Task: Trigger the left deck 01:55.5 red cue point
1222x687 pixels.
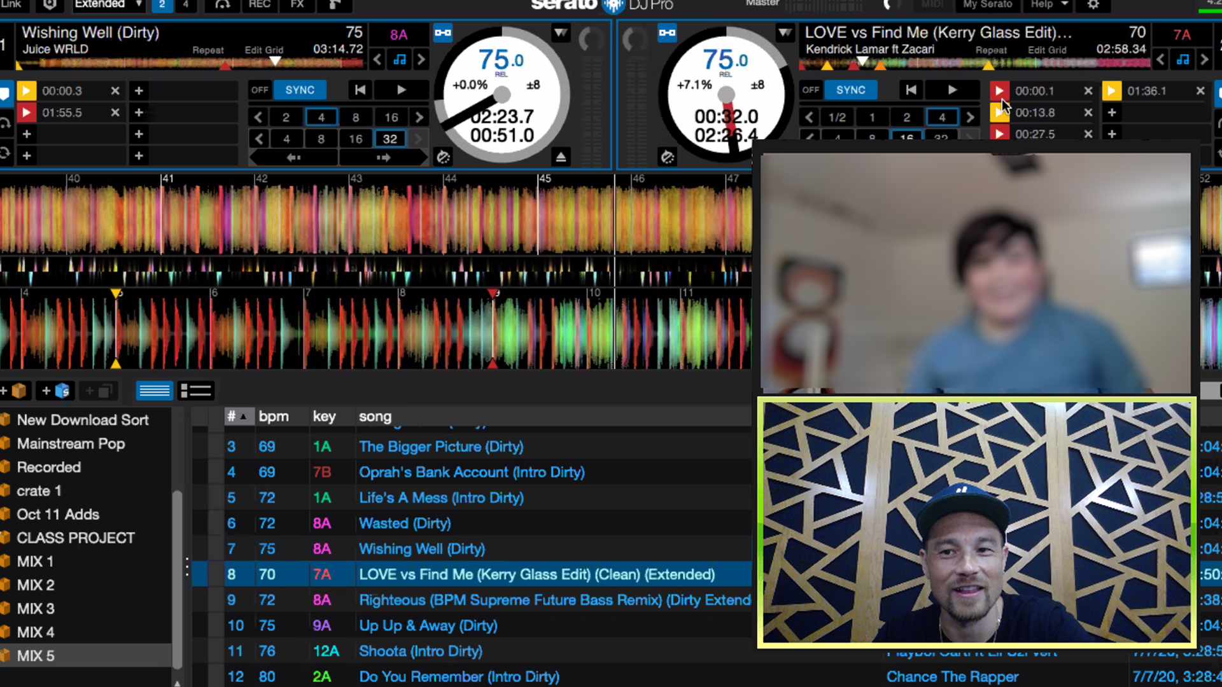Action: click(26, 113)
